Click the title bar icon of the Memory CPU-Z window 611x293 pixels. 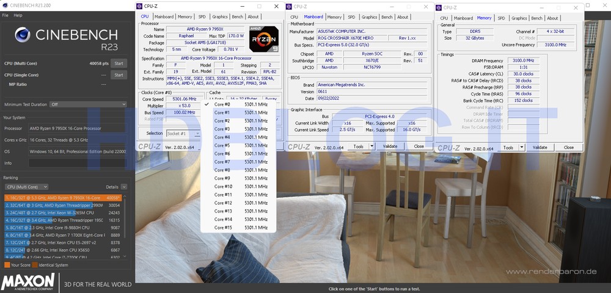click(439, 7)
